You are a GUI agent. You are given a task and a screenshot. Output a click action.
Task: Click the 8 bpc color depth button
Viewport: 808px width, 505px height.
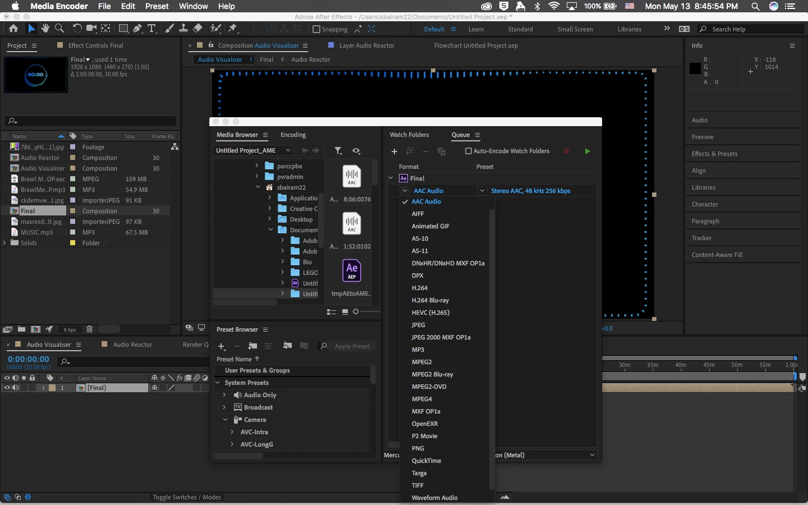[70, 329]
